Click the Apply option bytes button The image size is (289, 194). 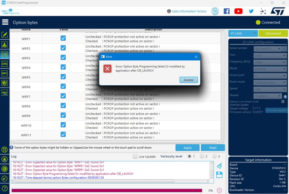[x=187, y=148]
